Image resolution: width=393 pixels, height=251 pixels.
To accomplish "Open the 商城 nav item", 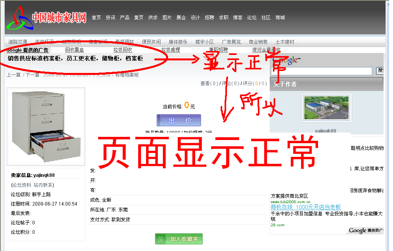I will (x=280, y=18).
